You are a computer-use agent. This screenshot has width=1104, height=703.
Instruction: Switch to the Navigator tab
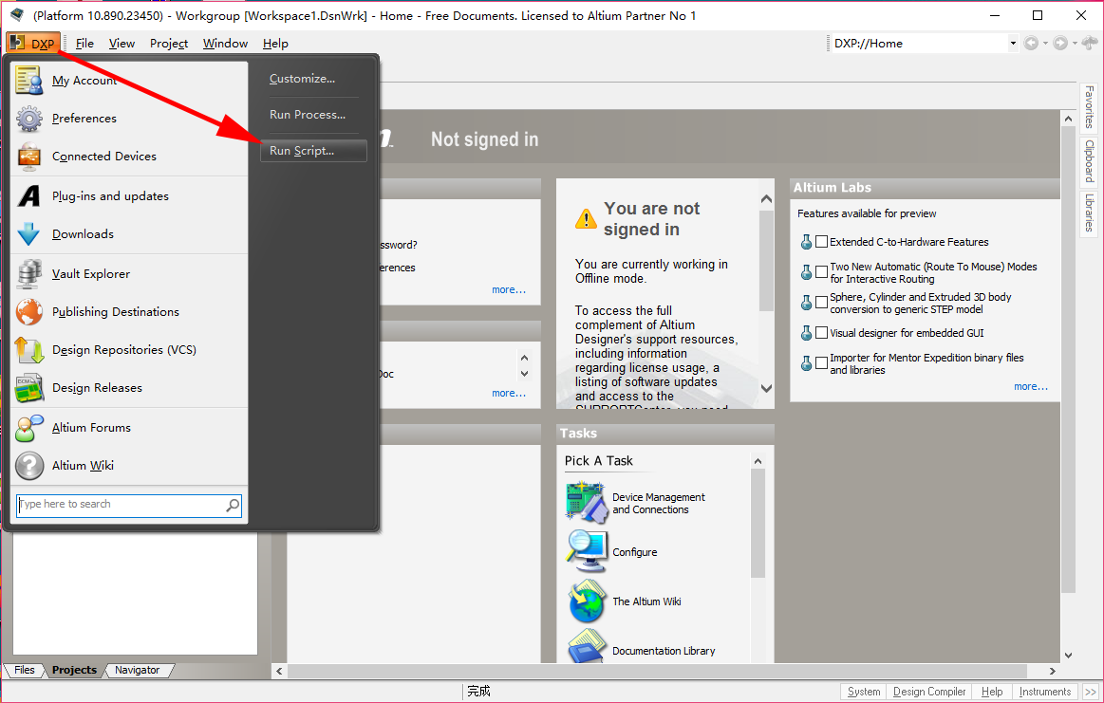coord(138,670)
